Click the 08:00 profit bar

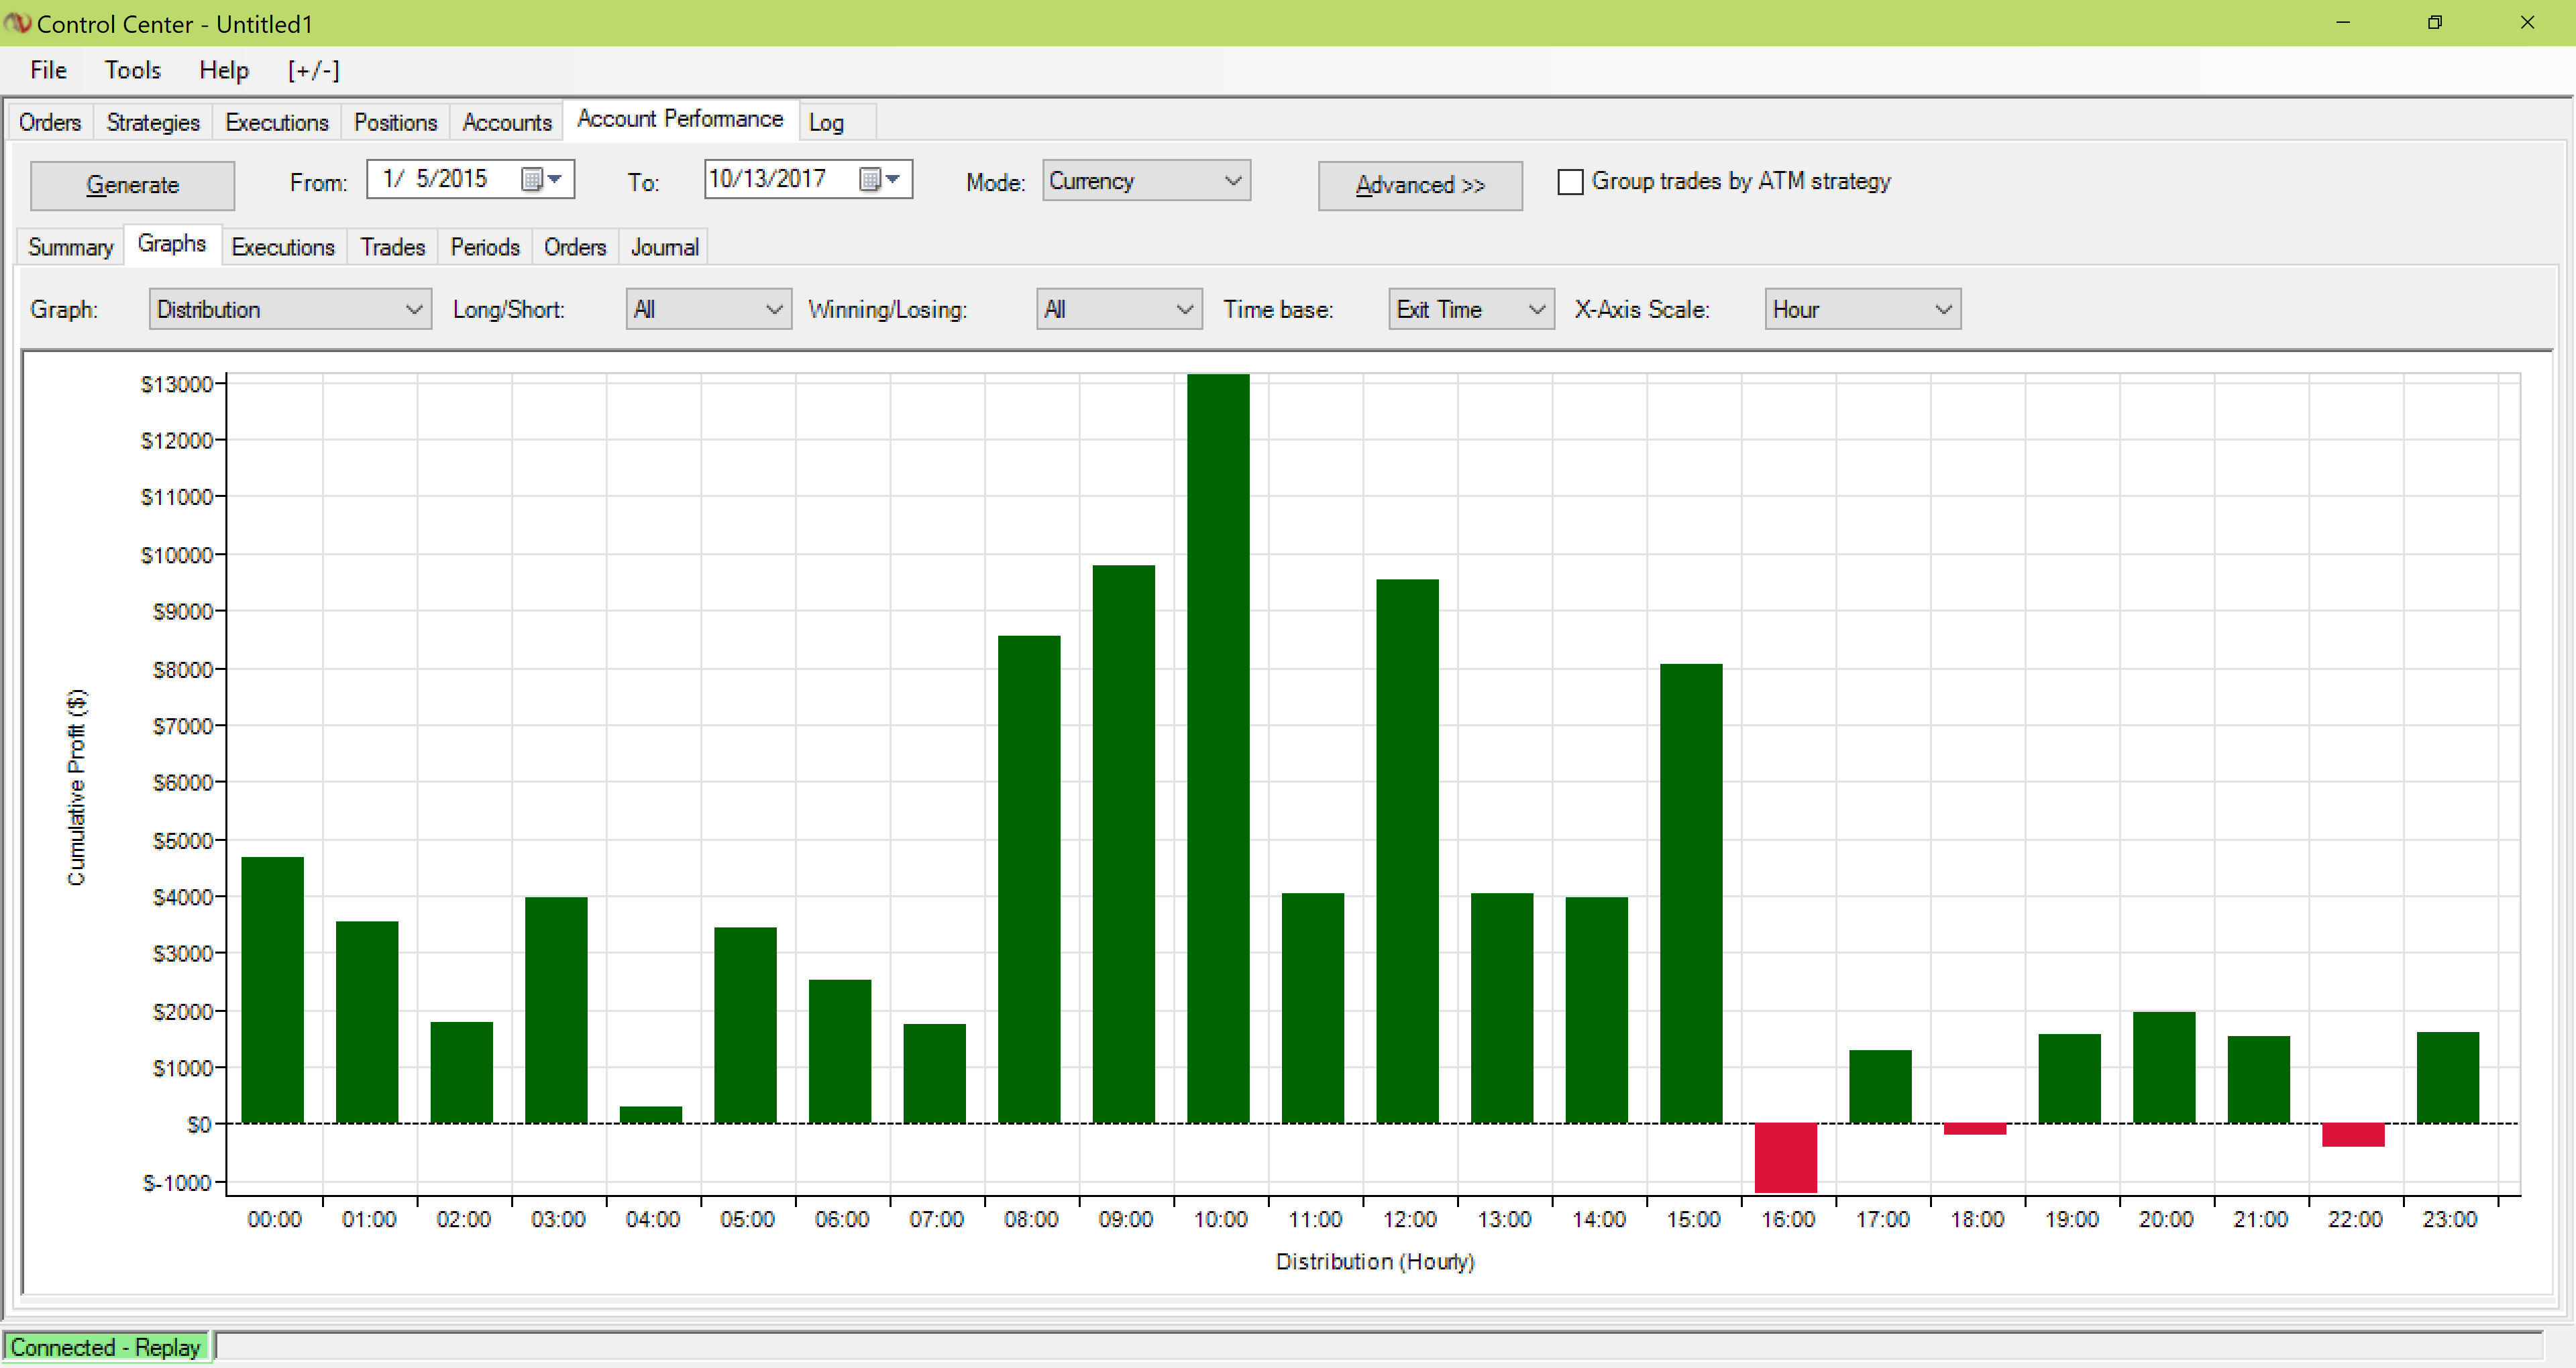coord(1029,879)
